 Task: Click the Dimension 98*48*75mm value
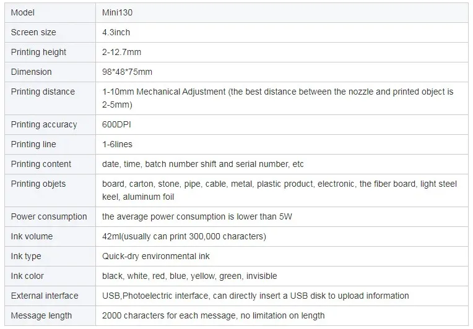[x=127, y=72]
